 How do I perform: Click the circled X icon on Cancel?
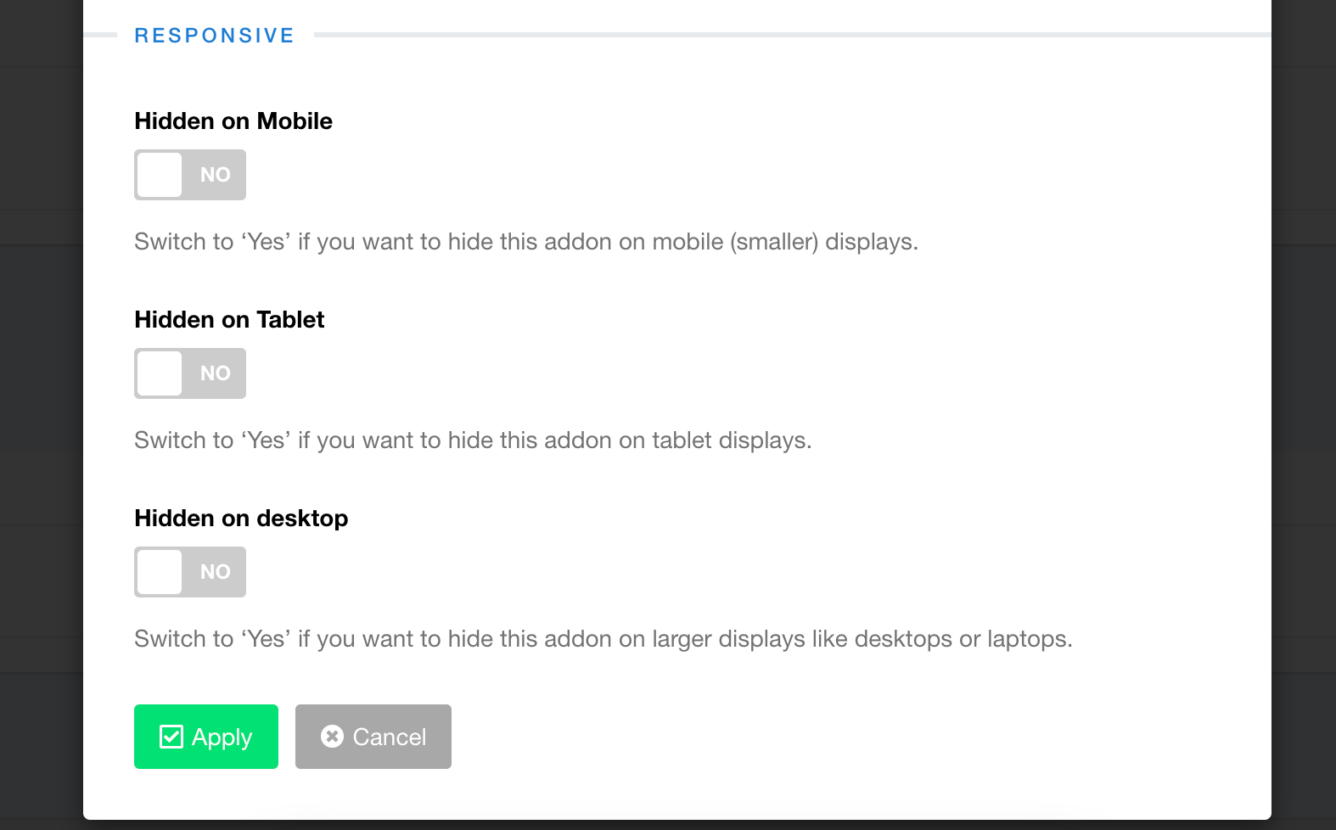[x=332, y=737]
